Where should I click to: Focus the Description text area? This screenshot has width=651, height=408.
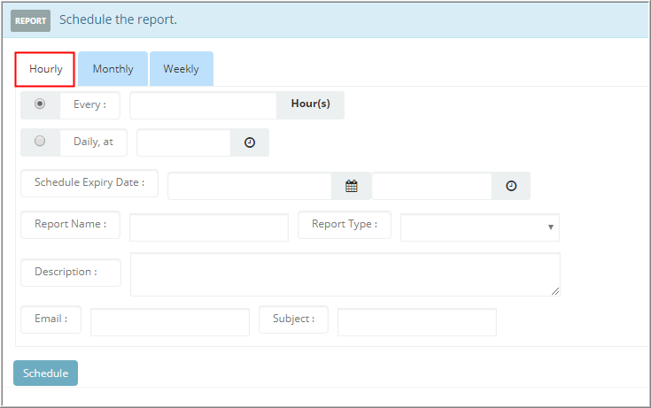tap(345, 274)
